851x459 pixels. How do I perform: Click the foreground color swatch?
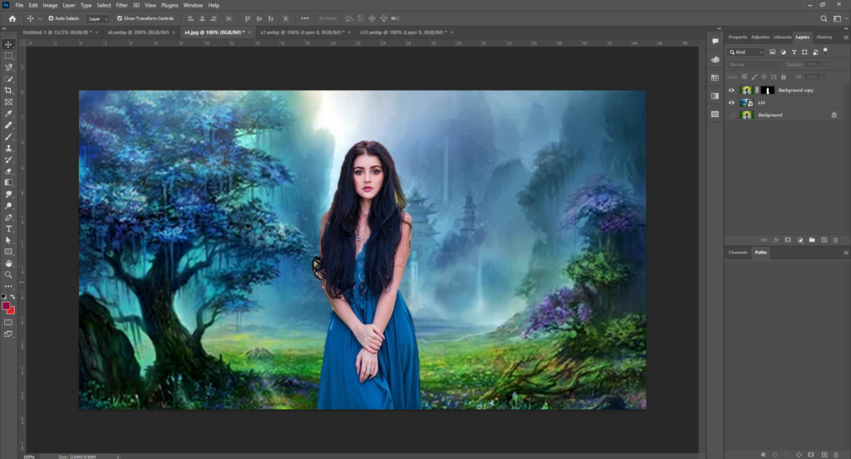pos(7,306)
